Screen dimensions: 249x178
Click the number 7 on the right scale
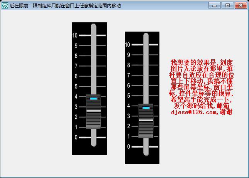129,76
